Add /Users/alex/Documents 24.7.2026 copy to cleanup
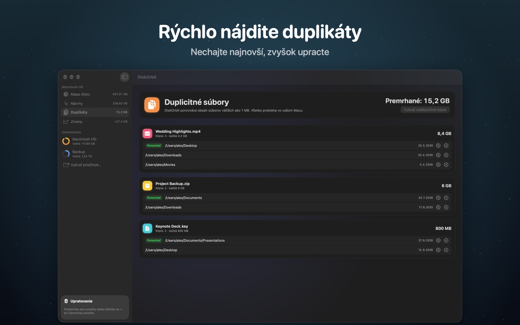The height and width of the screenshot is (325, 520). tap(446, 198)
